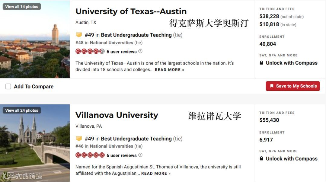Click Villanova's star rating circles
The height and width of the screenshot is (182, 326).
click(x=90, y=155)
